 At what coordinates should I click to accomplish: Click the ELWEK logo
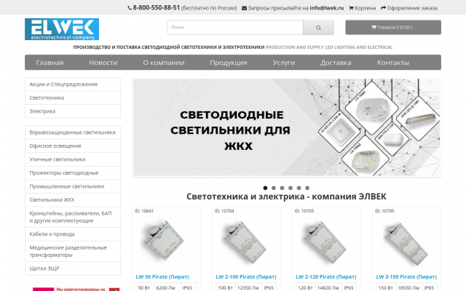[x=62, y=29]
